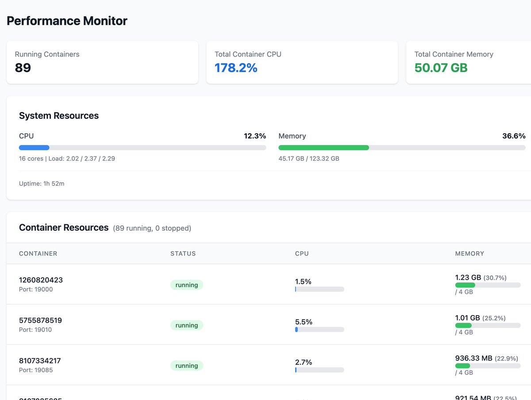Click the CONTAINER column header
The width and height of the screenshot is (531, 400).
pyautogui.click(x=38, y=254)
